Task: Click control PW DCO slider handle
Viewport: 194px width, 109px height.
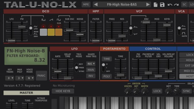Action: [x=138, y=78]
